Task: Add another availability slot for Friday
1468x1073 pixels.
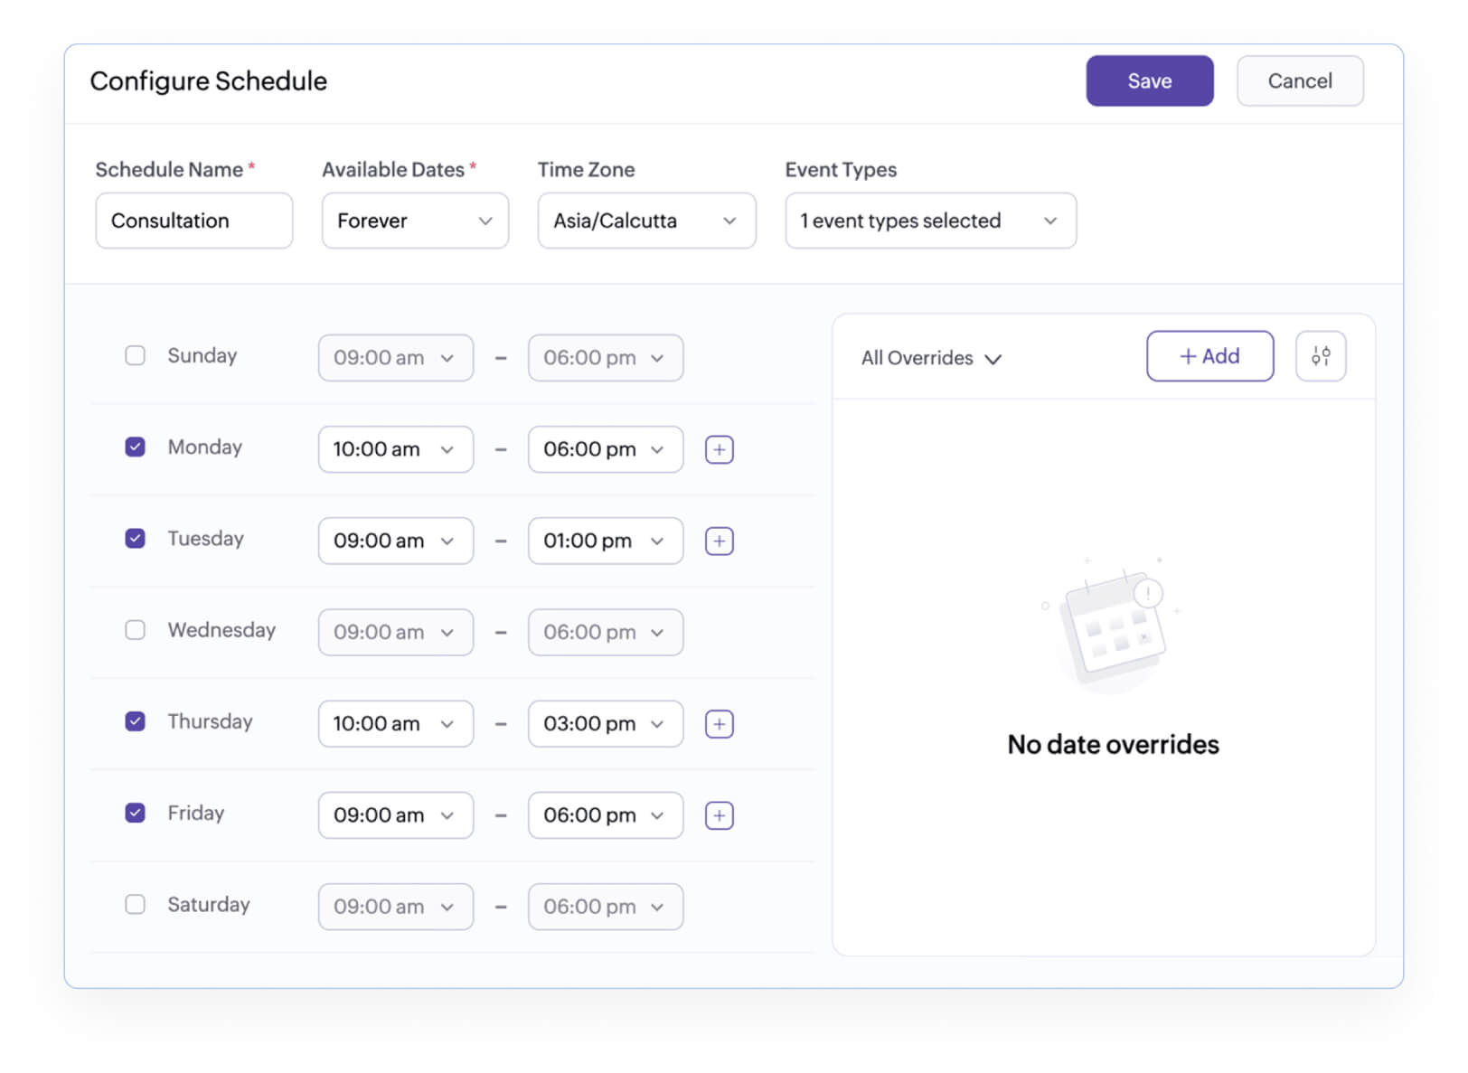Action: (719, 814)
